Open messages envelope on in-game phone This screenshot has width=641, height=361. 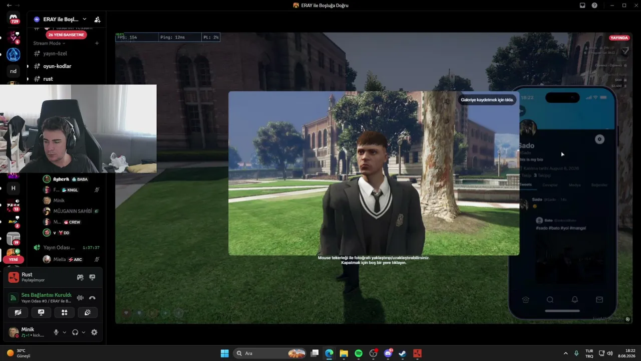(599, 300)
